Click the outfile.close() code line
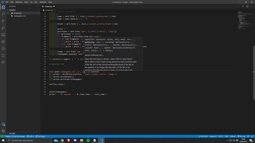255x143 pixels. click(57, 84)
